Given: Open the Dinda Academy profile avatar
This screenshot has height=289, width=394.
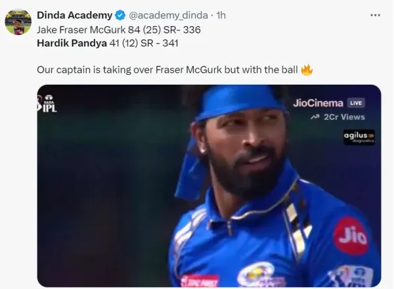Looking at the screenshot, I should (18, 22).
